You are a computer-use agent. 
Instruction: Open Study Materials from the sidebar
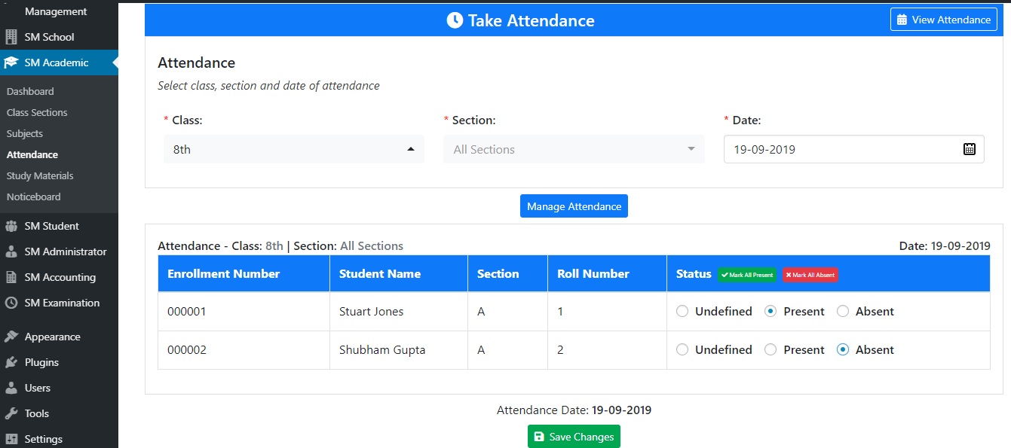click(x=40, y=175)
